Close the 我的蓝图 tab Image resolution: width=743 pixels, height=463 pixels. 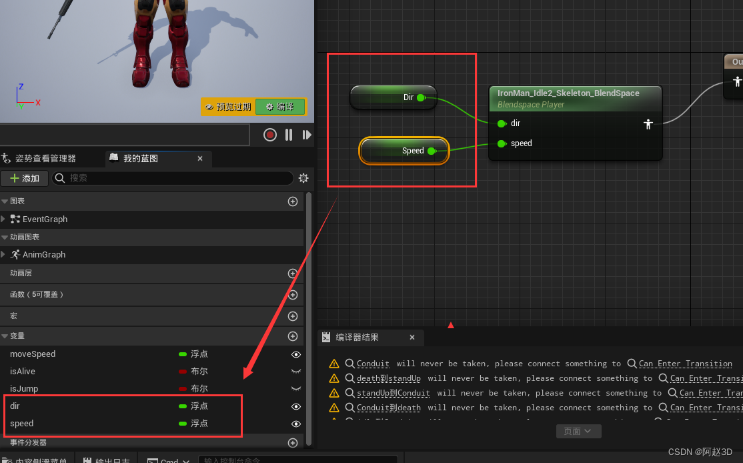tap(200, 158)
